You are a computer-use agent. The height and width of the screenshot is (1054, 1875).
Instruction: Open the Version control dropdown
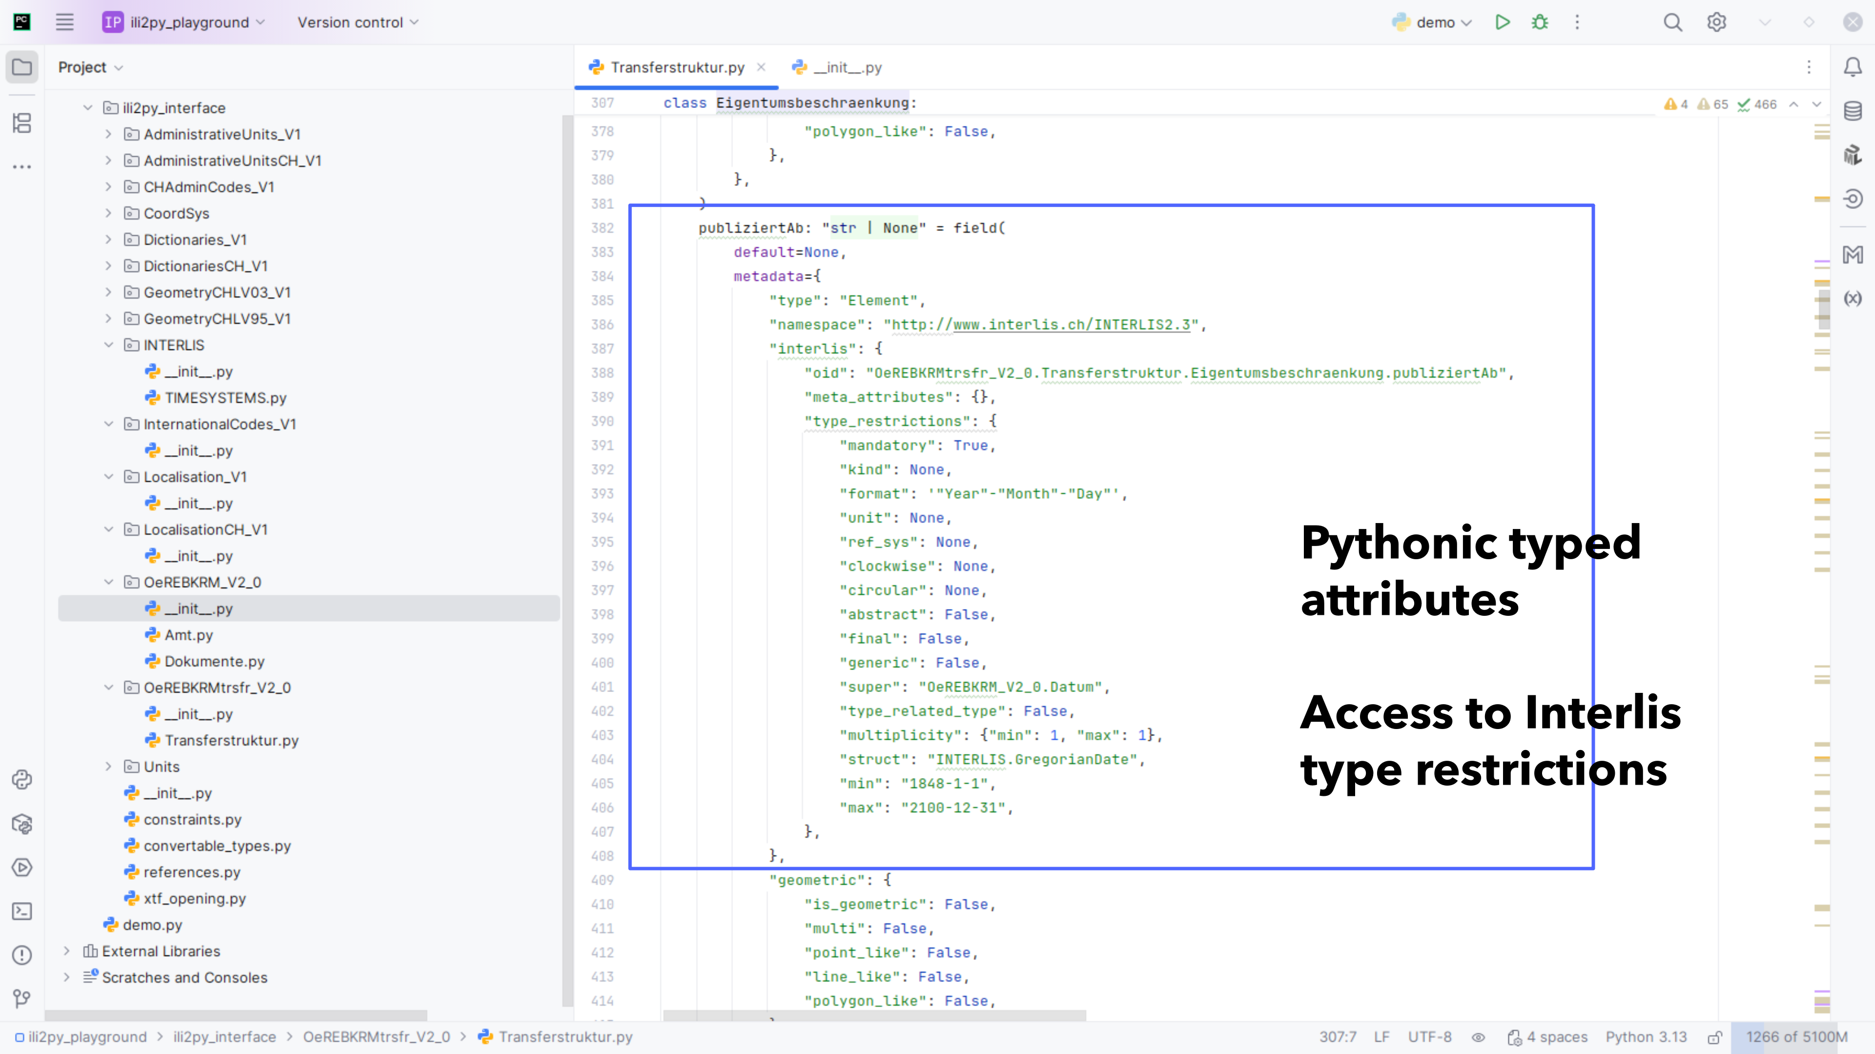pyautogui.click(x=357, y=22)
